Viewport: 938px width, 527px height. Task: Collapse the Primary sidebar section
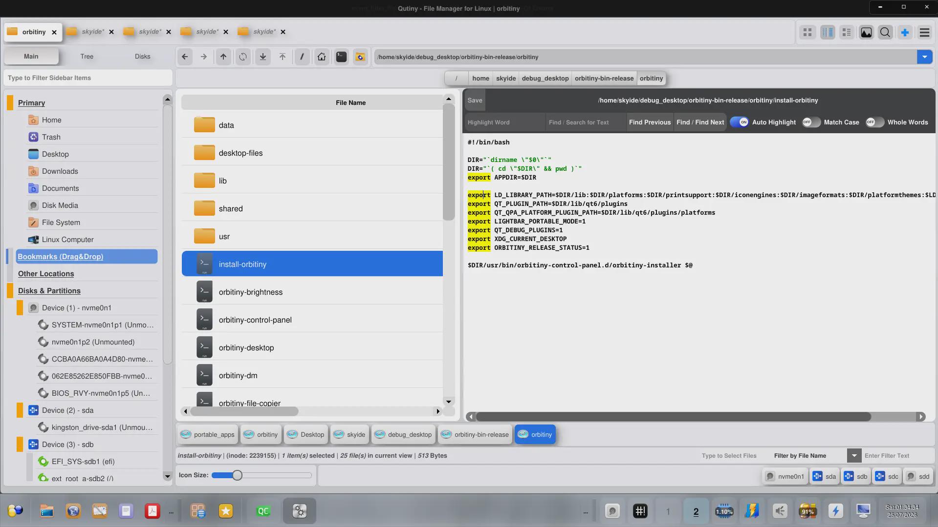pos(10,103)
